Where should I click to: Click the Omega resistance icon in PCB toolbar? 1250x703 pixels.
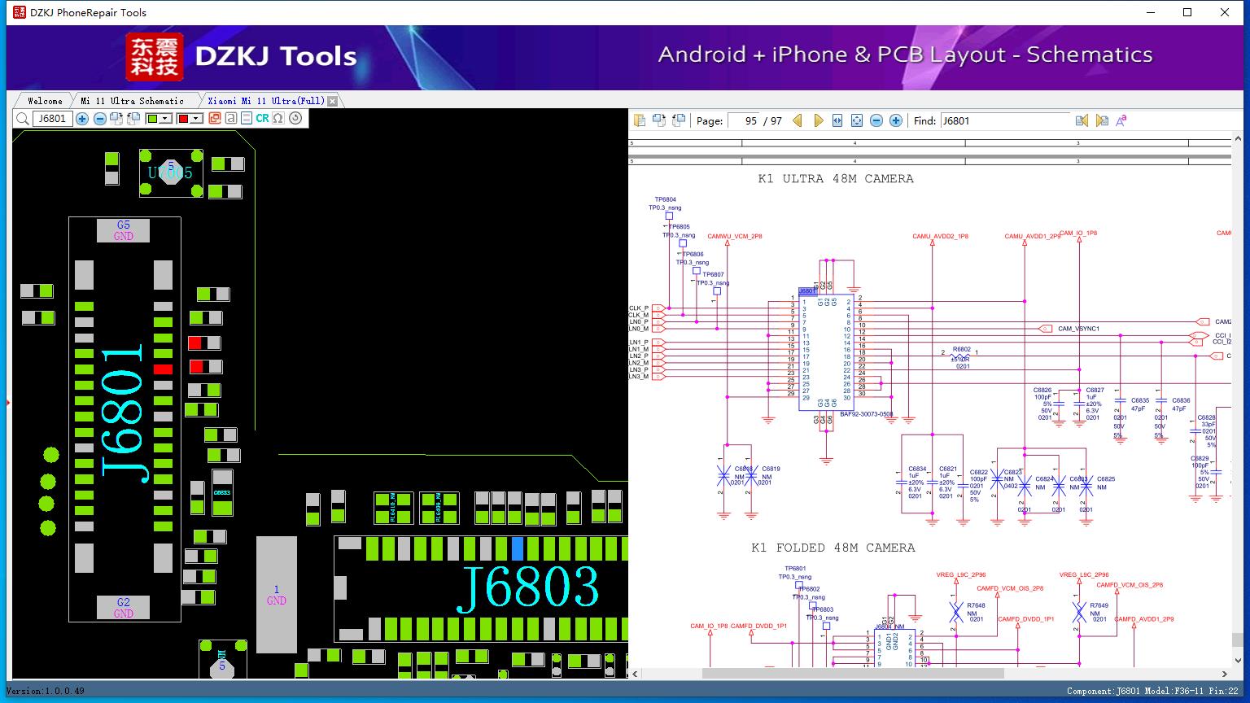click(x=278, y=119)
